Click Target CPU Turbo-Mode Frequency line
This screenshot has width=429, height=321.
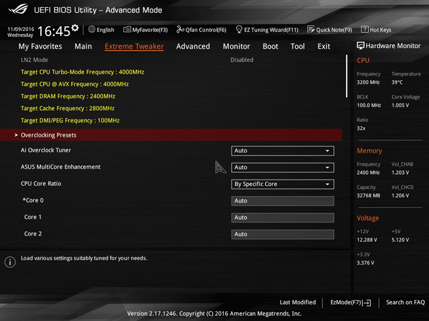point(82,72)
